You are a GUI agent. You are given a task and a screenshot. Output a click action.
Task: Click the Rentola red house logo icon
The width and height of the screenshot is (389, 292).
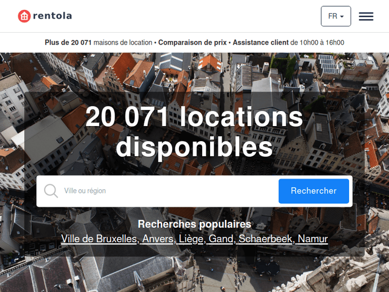(x=24, y=16)
